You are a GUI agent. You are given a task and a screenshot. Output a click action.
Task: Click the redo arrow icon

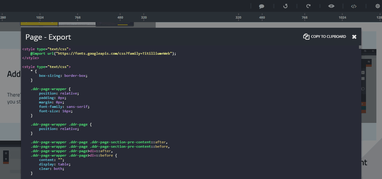(x=308, y=6)
